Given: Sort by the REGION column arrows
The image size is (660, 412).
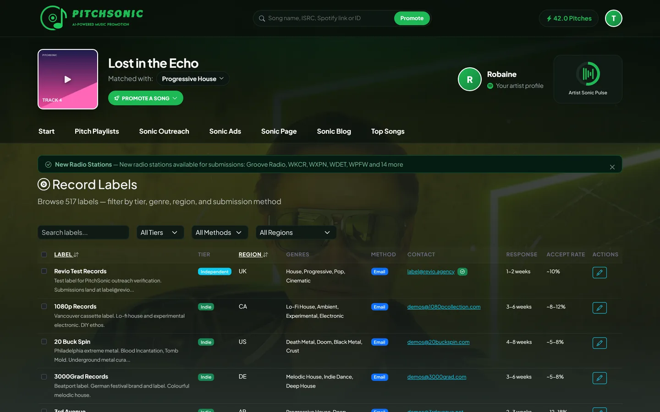Looking at the screenshot, I should tap(265, 255).
